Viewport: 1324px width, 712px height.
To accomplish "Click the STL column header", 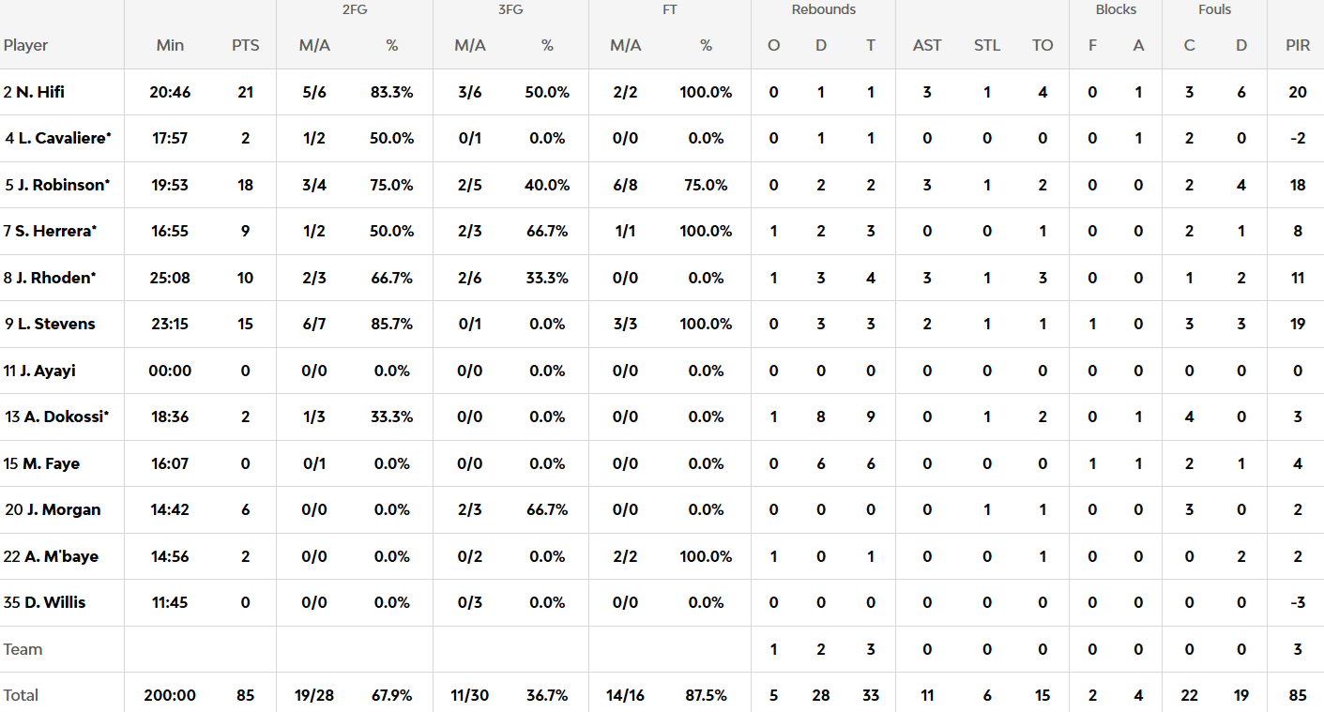I will pyautogui.click(x=987, y=45).
